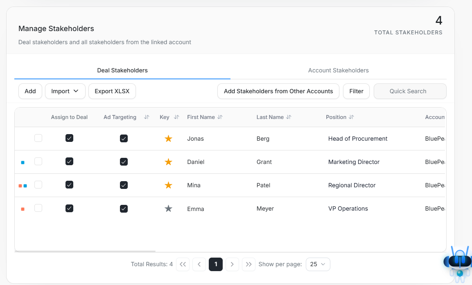Disable Ad Targeting for Daniel Grant
Image resolution: width=472 pixels, height=285 pixels.
tap(124, 162)
